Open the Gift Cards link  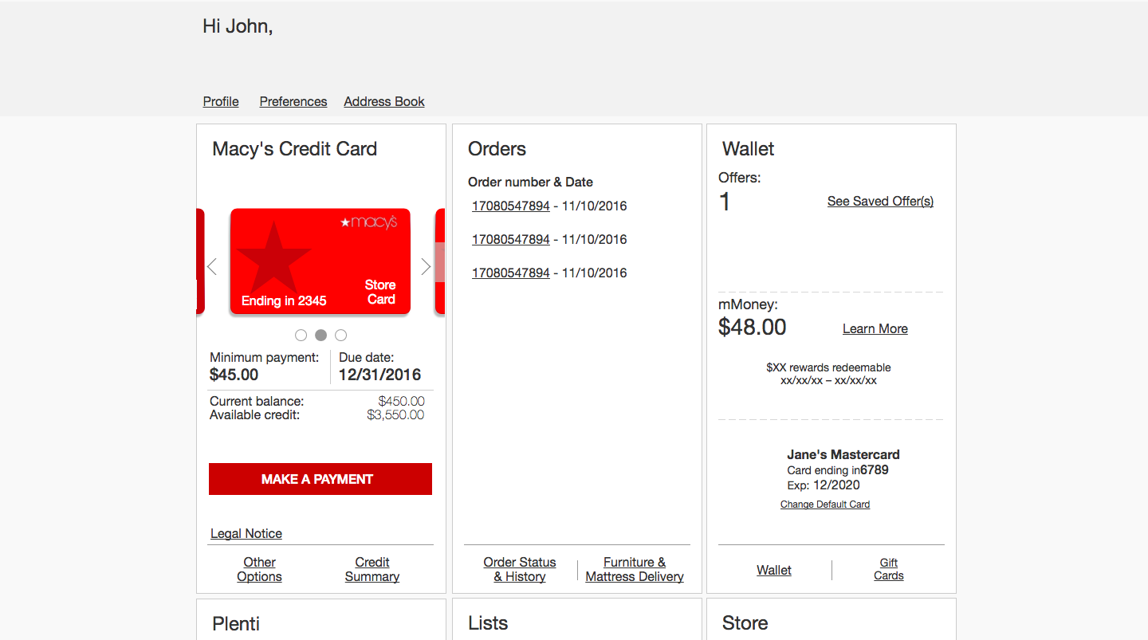point(889,569)
